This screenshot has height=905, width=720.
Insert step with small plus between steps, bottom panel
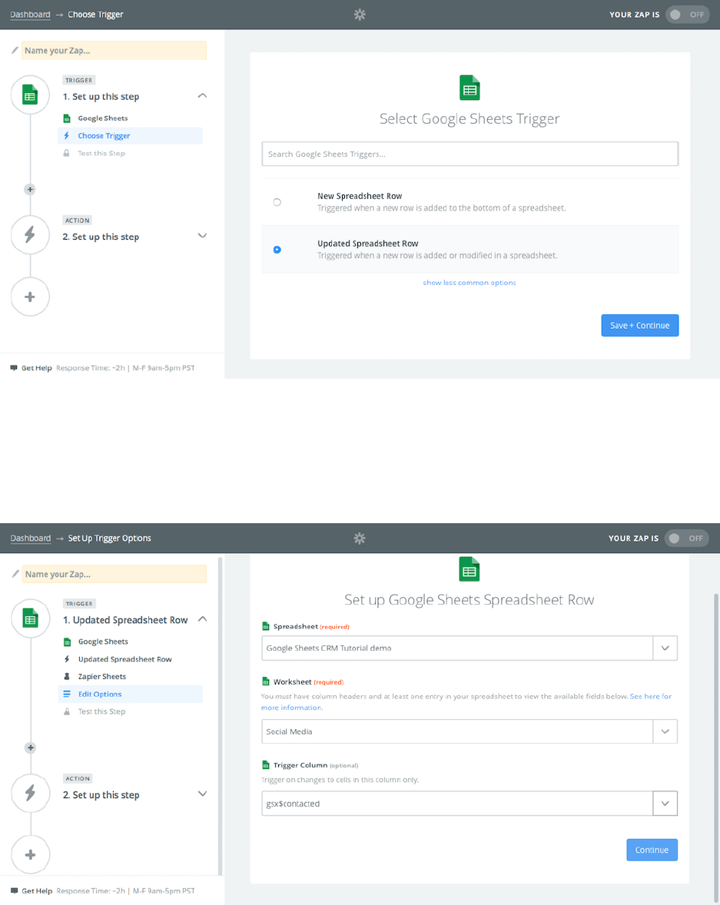point(31,748)
